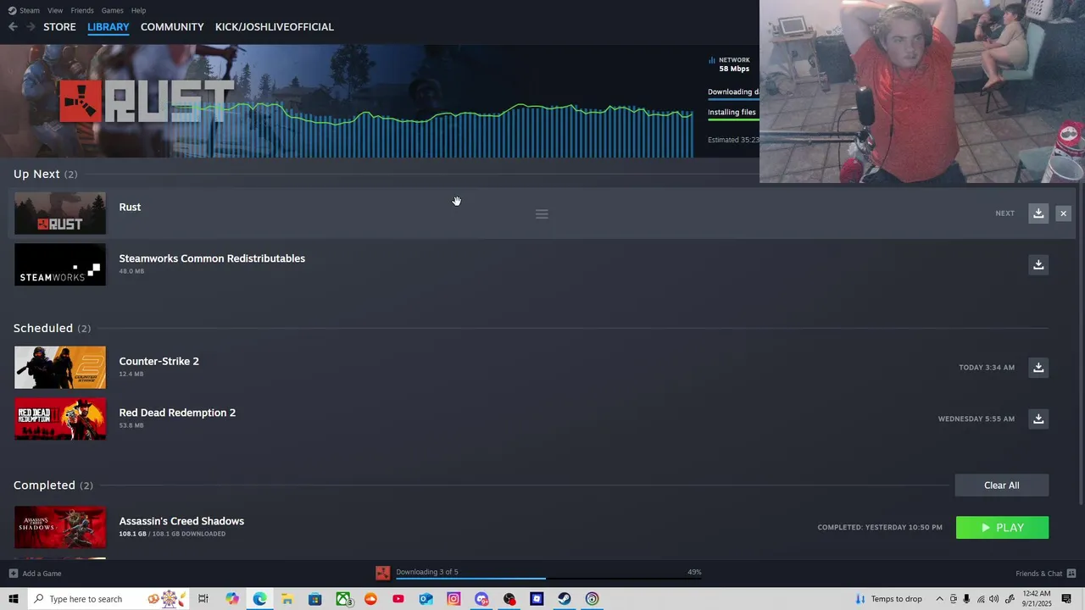Open Discord from the taskbar
Viewport: 1085px width, 610px height.
481,599
